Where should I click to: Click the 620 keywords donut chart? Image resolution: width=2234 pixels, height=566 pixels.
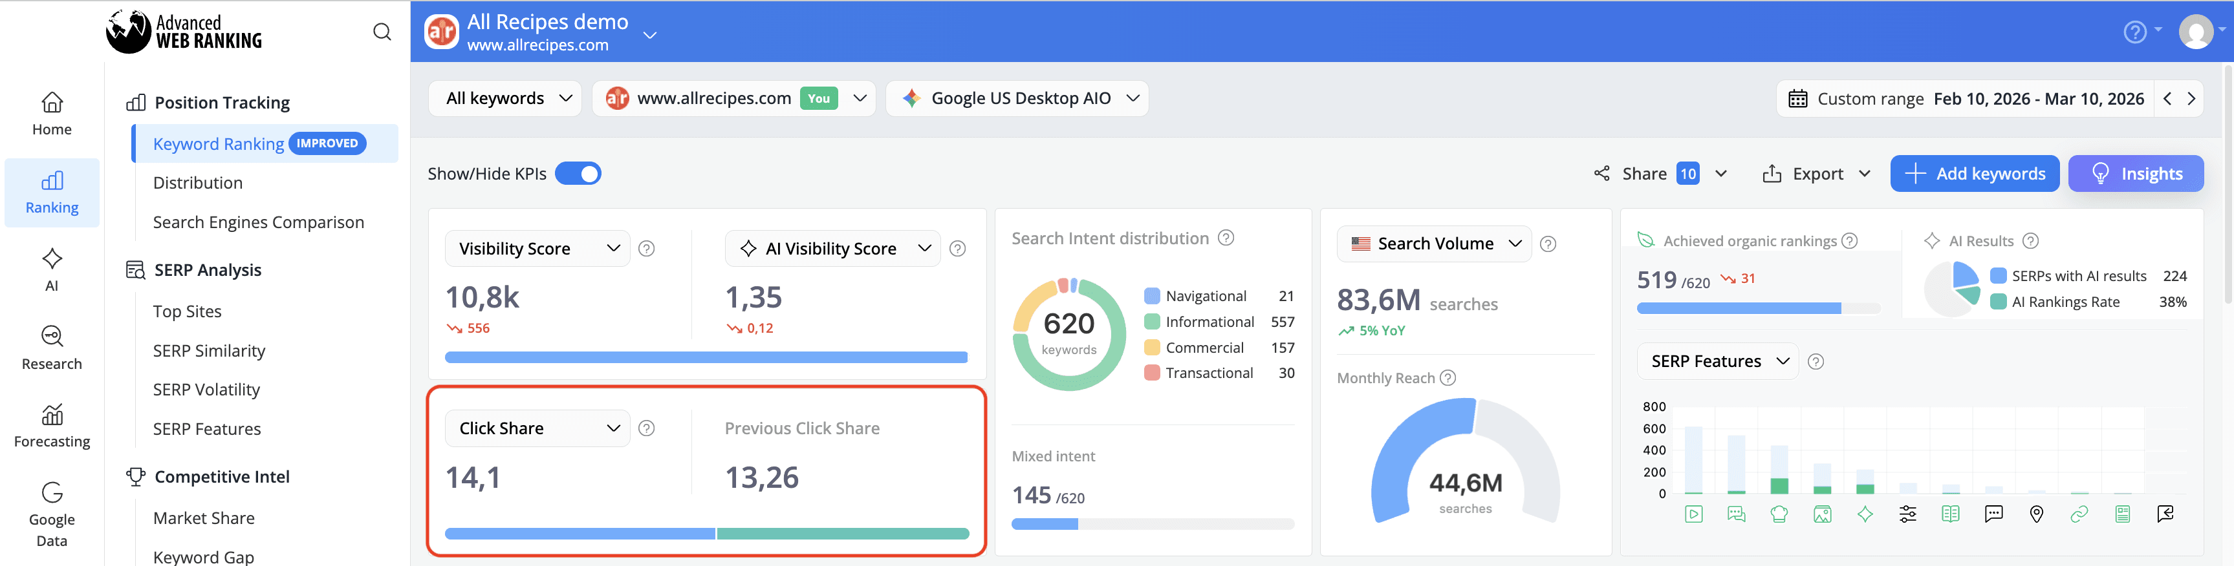(1068, 333)
